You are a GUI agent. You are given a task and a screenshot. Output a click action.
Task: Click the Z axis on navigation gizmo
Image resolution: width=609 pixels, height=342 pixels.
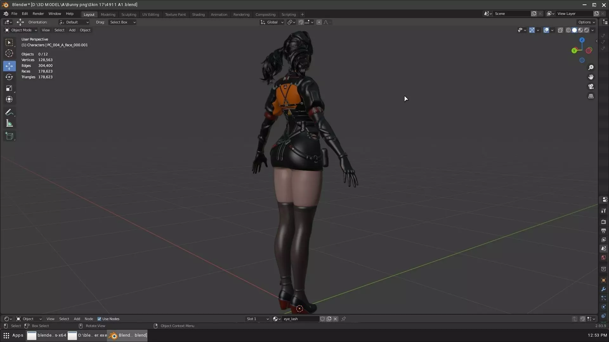582,40
